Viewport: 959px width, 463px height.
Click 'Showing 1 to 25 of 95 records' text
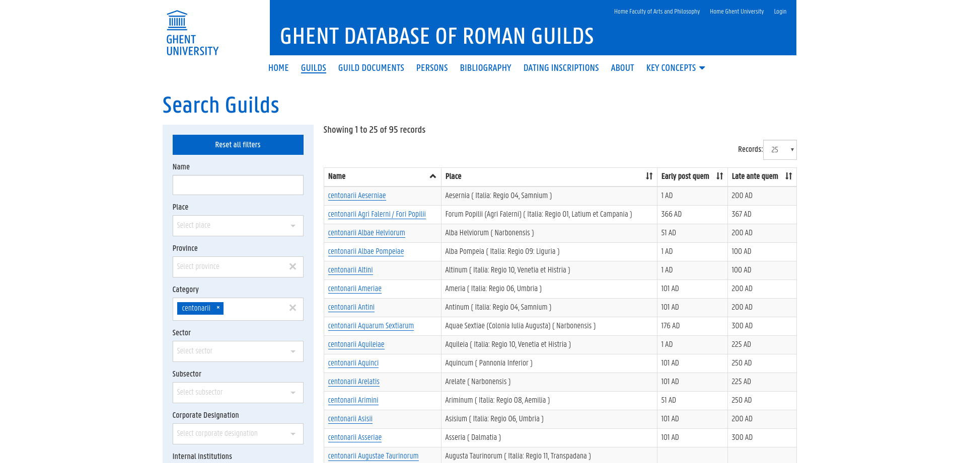click(375, 130)
